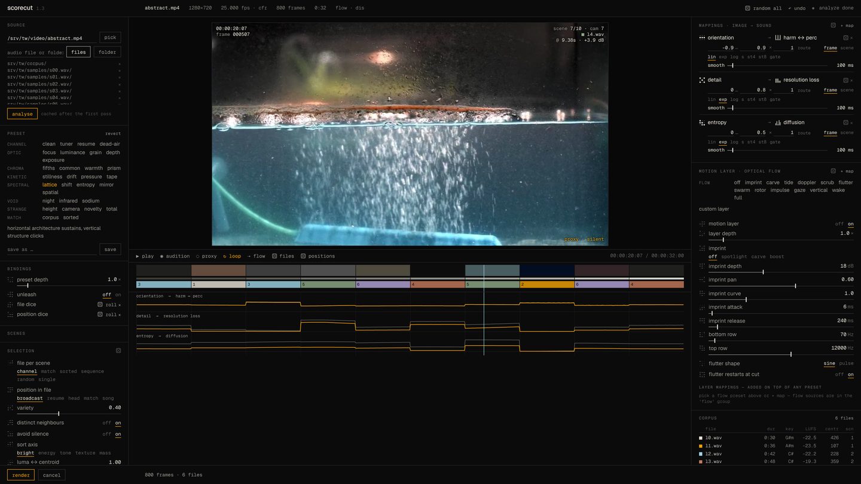Click the harm/perc bars icon in orientation mapping
Viewport: 861px width, 484px height.
pyautogui.click(x=778, y=38)
